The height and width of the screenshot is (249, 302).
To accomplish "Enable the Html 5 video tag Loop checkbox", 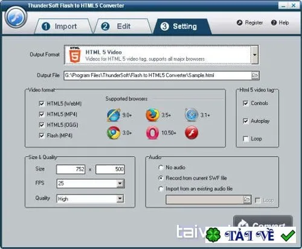I will 246,139.
